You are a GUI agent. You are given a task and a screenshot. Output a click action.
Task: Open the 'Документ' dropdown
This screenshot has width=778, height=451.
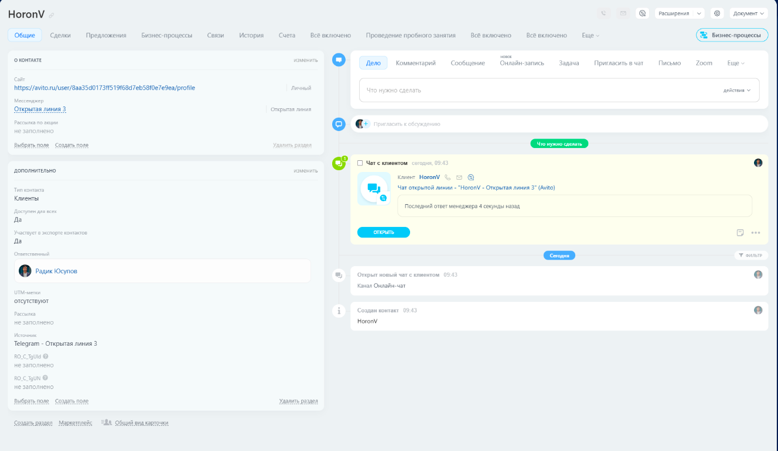[x=749, y=13]
